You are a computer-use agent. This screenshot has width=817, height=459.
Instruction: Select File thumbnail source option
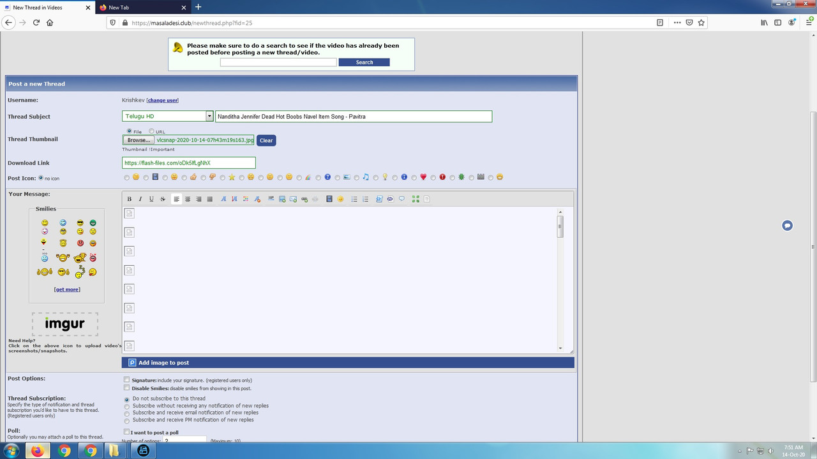point(130,131)
